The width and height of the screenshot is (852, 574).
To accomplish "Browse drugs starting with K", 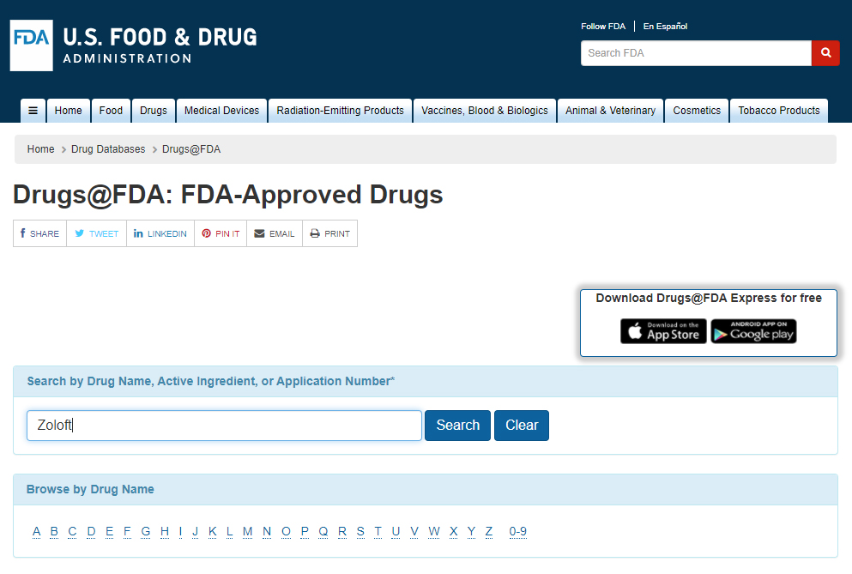I will coord(213,532).
